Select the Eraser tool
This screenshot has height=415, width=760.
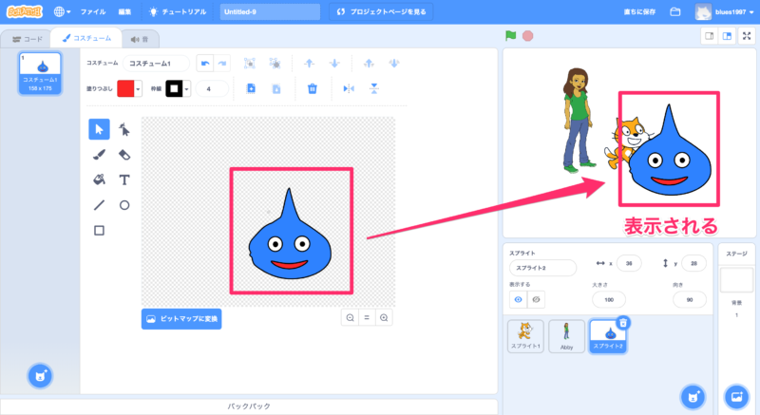[x=124, y=154]
